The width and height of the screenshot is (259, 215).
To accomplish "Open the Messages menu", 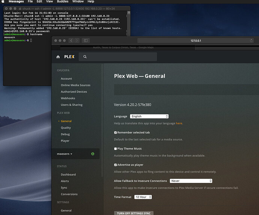I will coord(16,2).
